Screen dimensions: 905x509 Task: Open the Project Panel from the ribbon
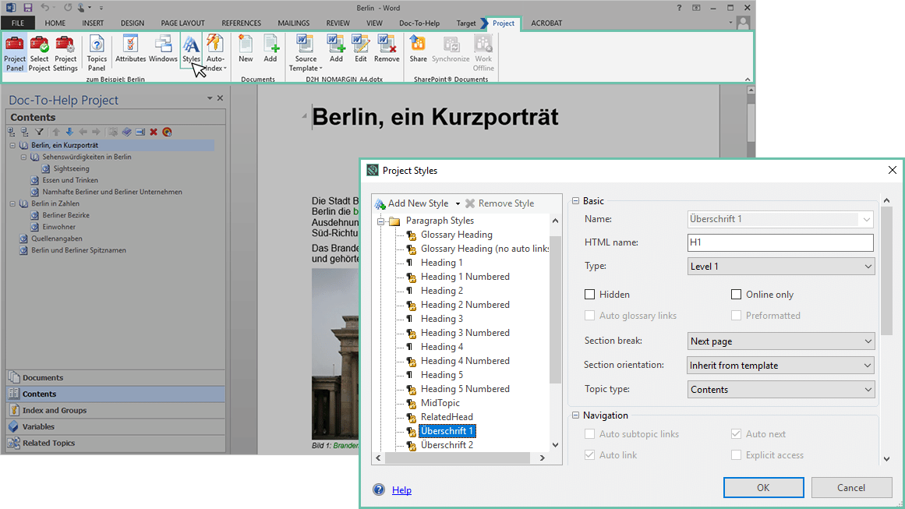pos(15,53)
